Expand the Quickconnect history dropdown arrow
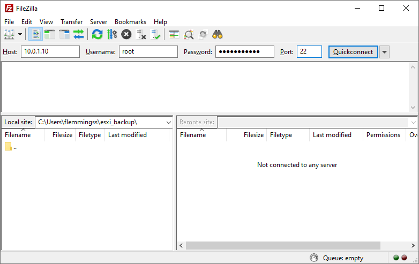This screenshot has height=264, width=419. 385,52
